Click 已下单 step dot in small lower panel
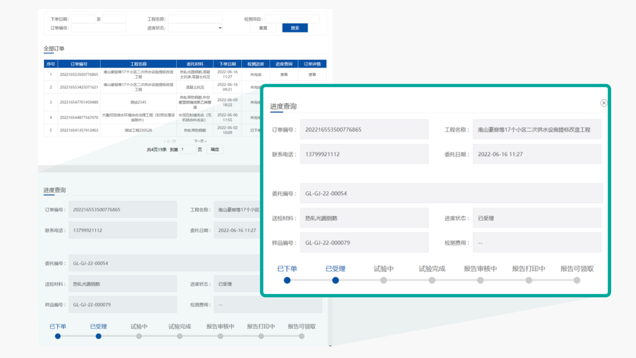The height and width of the screenshot is (358, 636). click(58, 336)
